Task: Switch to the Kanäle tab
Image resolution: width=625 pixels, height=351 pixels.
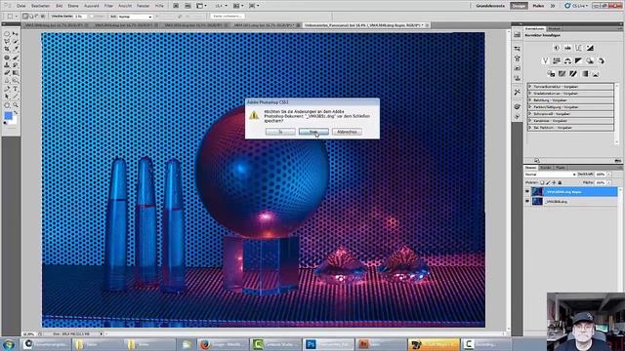Action: (x=546, y=168)
